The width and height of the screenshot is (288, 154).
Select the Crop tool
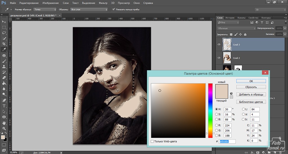click(x=4, y=44)
